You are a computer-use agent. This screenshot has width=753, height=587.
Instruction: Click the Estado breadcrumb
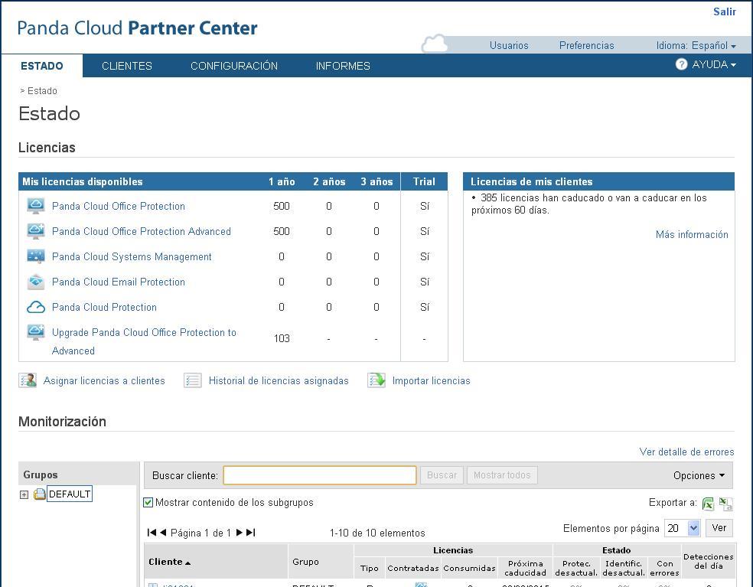point(42,91)
